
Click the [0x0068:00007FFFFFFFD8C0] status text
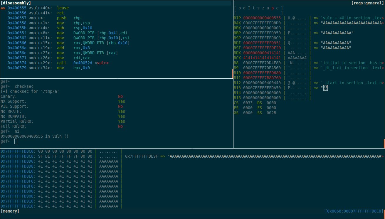pyautogui.click(x=354, y=211)
